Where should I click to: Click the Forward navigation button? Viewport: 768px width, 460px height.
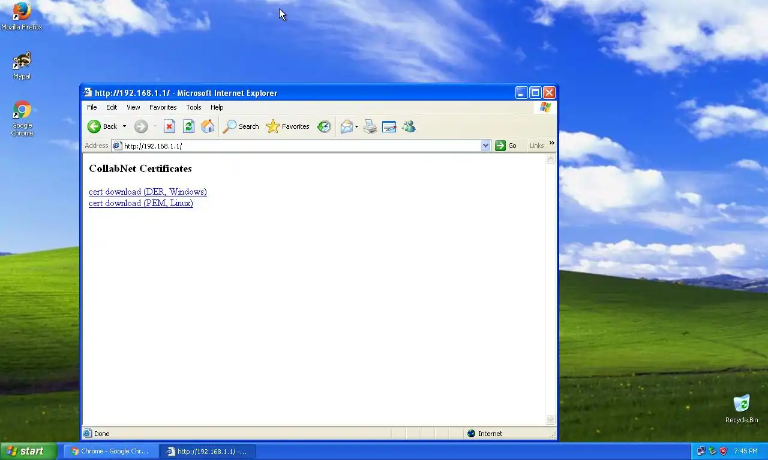pyautogui.click(x=141, y=126)
